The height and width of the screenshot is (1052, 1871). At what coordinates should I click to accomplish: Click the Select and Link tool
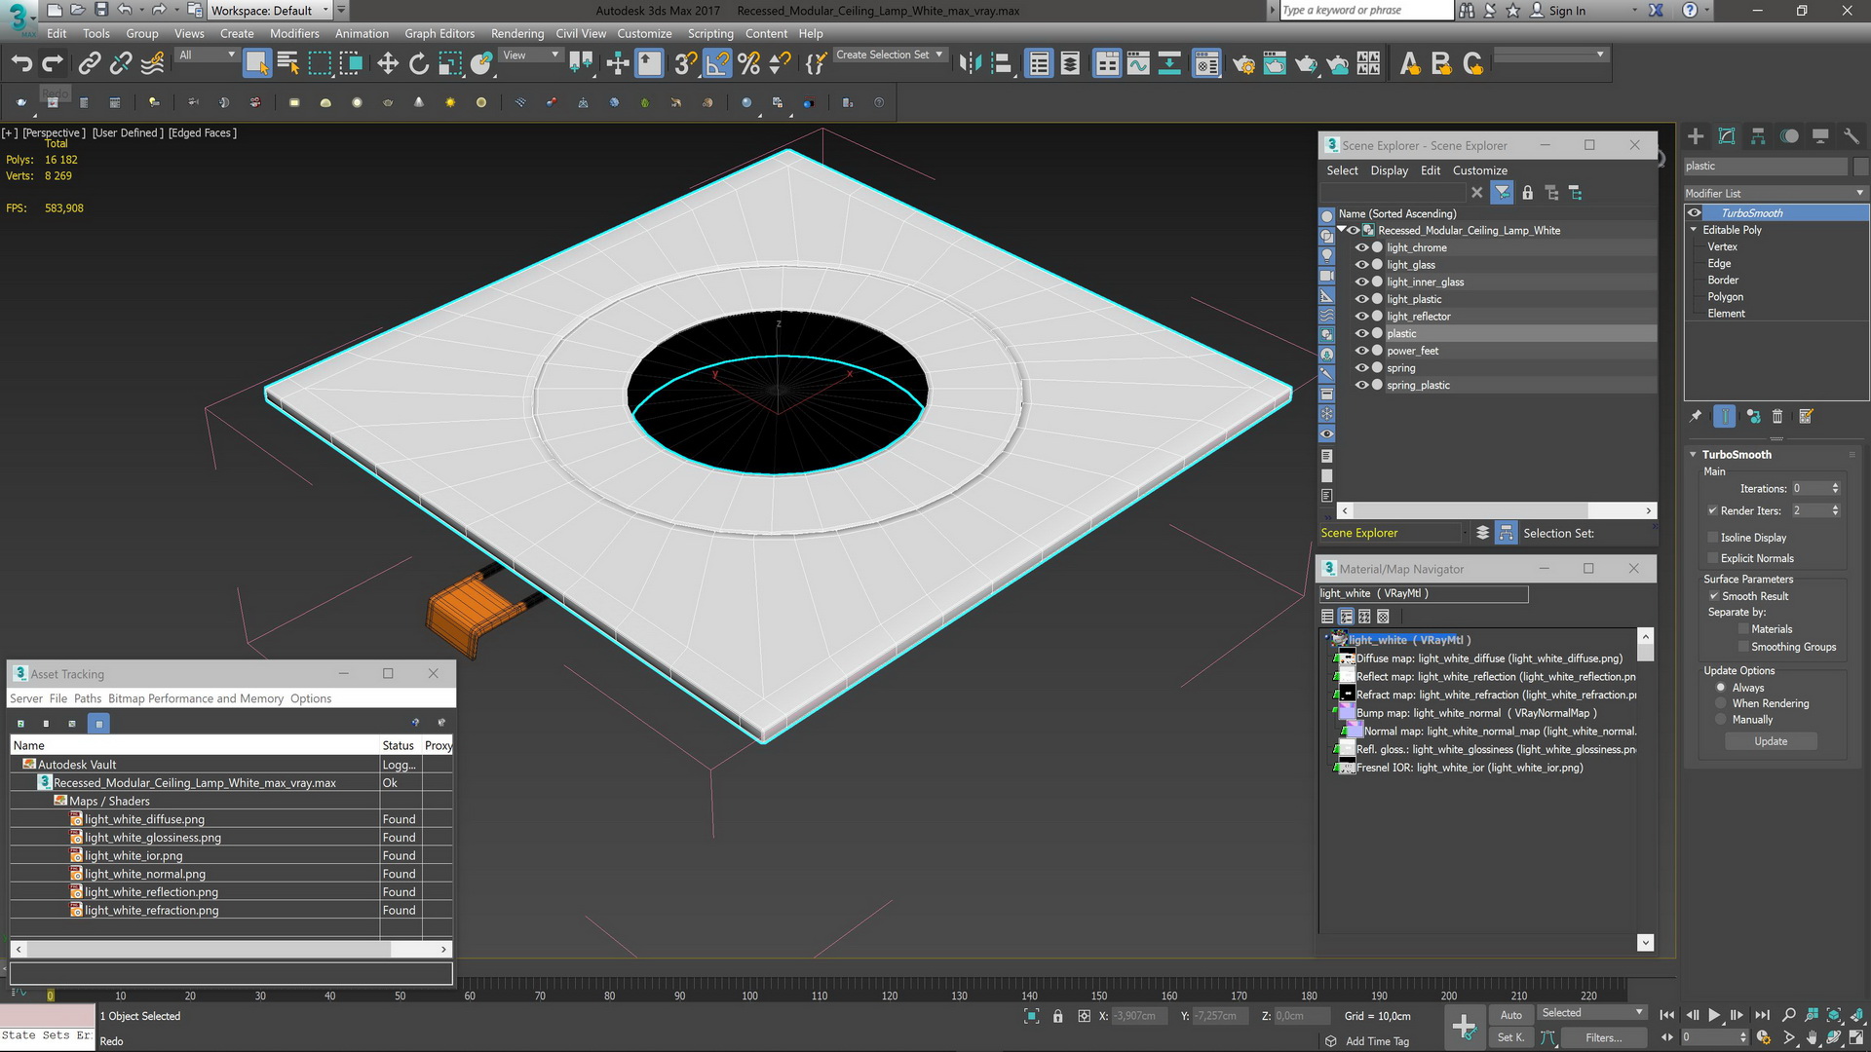click(90, 64)
